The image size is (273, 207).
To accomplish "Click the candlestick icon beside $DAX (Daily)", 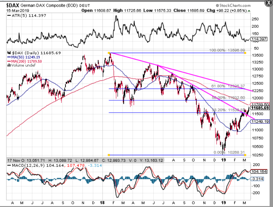I will [8, 53].
